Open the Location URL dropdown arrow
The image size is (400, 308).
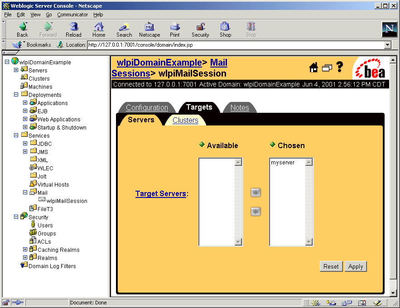tap(387, 45)
